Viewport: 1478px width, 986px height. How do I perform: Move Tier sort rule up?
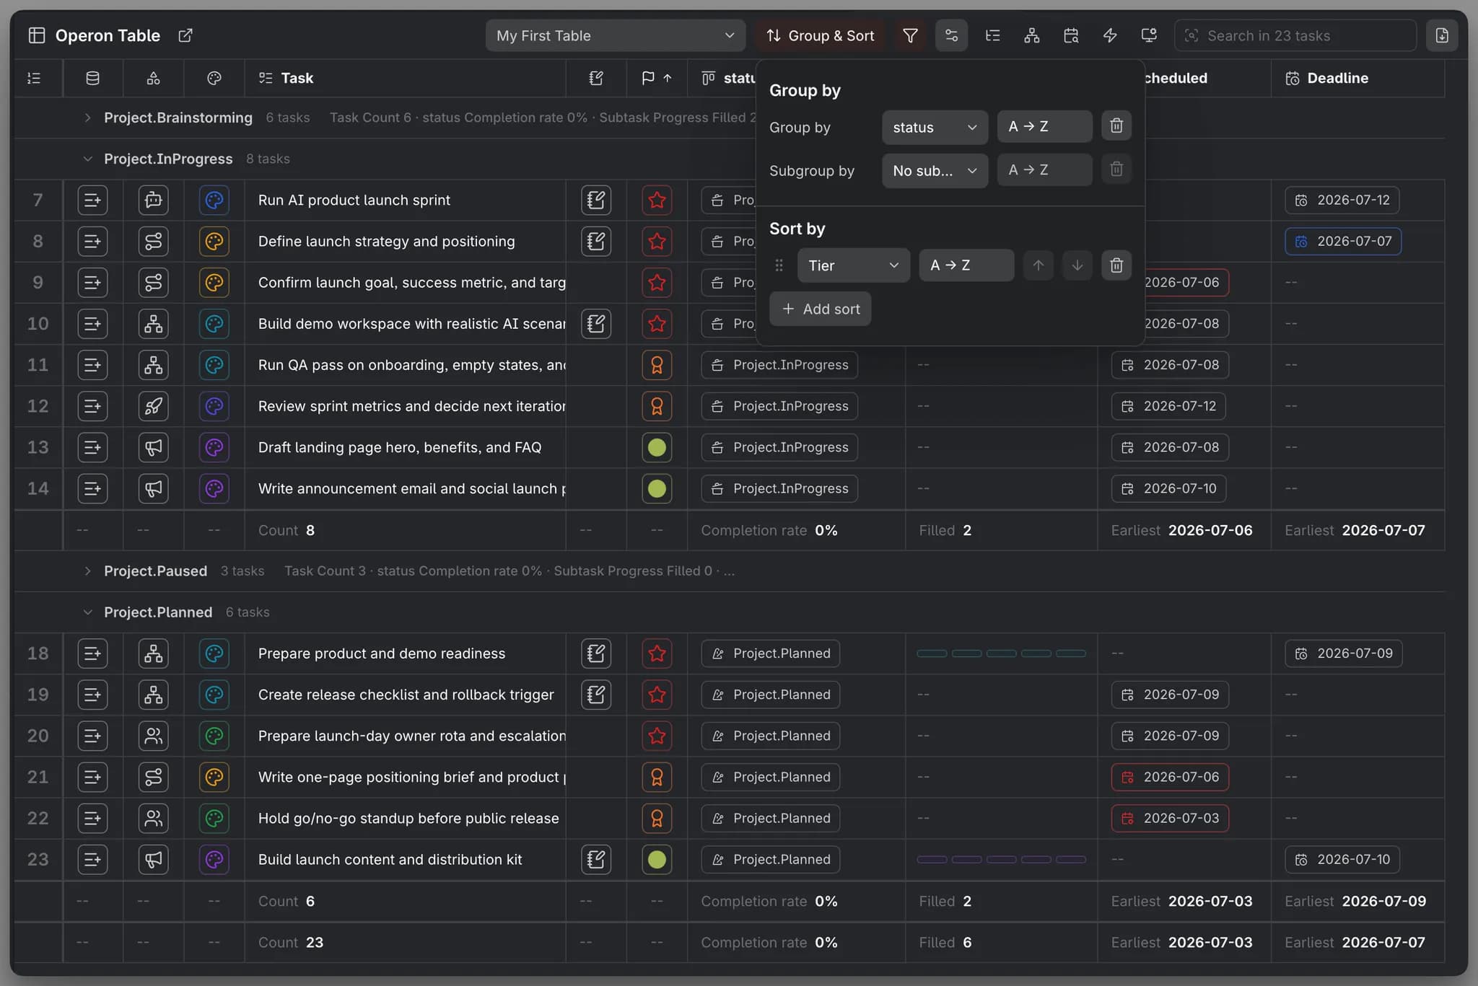[1038, 265]
